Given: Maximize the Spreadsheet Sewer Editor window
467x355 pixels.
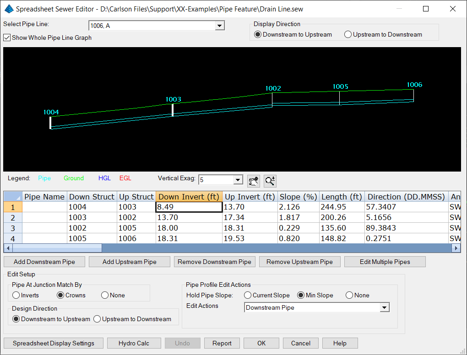Looking at the screenshot, I should click(426, 9).
